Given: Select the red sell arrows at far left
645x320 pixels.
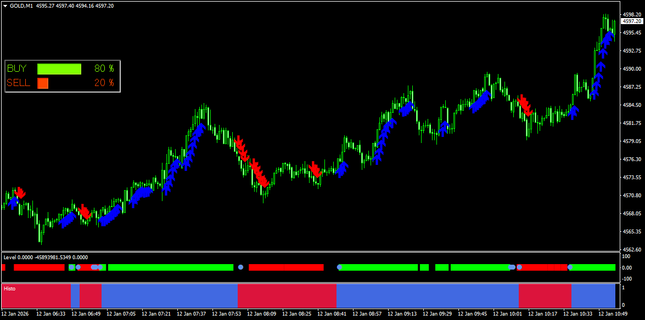Looking at the screenshot, I should click(21, 192).
